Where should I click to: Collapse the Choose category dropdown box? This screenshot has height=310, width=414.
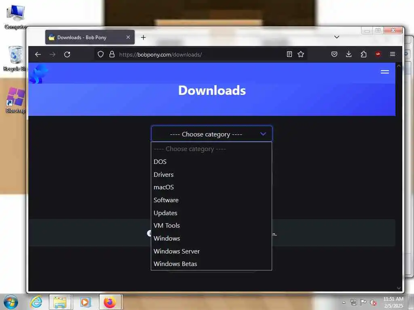(x=212, y=134)
